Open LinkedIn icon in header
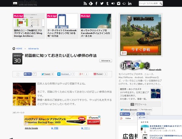 pos(130,3)
